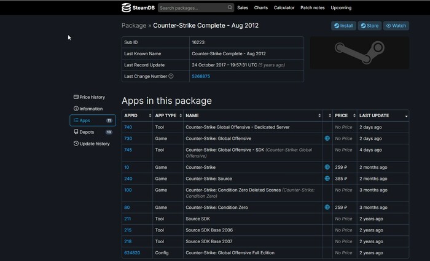This screenshot has height=261, width=430.
Task: Go to Package breadcrumb link
Action: 134,26
